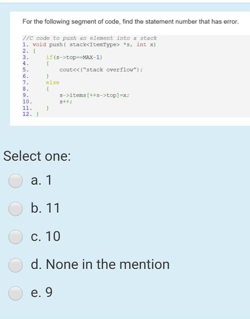Select answer option b. 11
Image resolution: width=250 pixels, height=319 pixels.
click(15, 208)
